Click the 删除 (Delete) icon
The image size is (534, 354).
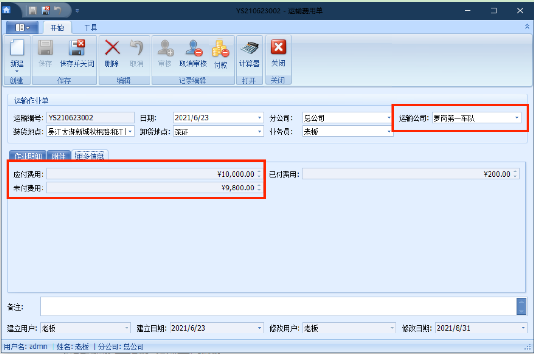[111, 54]
